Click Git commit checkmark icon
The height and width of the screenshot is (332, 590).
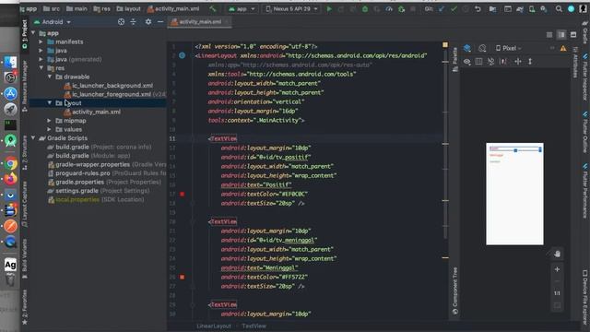(454, 8)
